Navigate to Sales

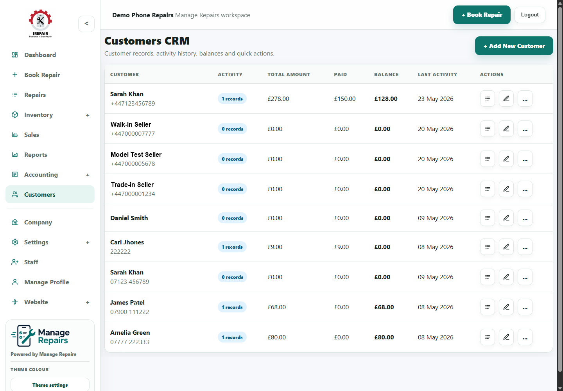point(50,135)
